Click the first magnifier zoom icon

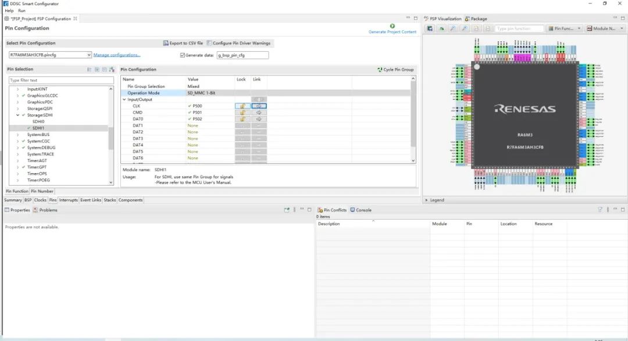tap(452, 28)
